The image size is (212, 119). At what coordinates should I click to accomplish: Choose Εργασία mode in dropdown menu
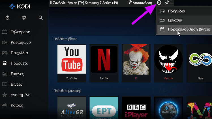coord(184,20)
